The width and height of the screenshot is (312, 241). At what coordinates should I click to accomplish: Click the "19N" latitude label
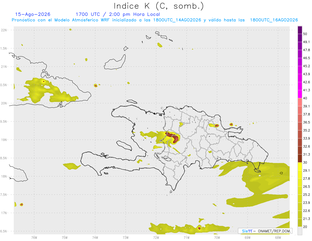[4, 140]
